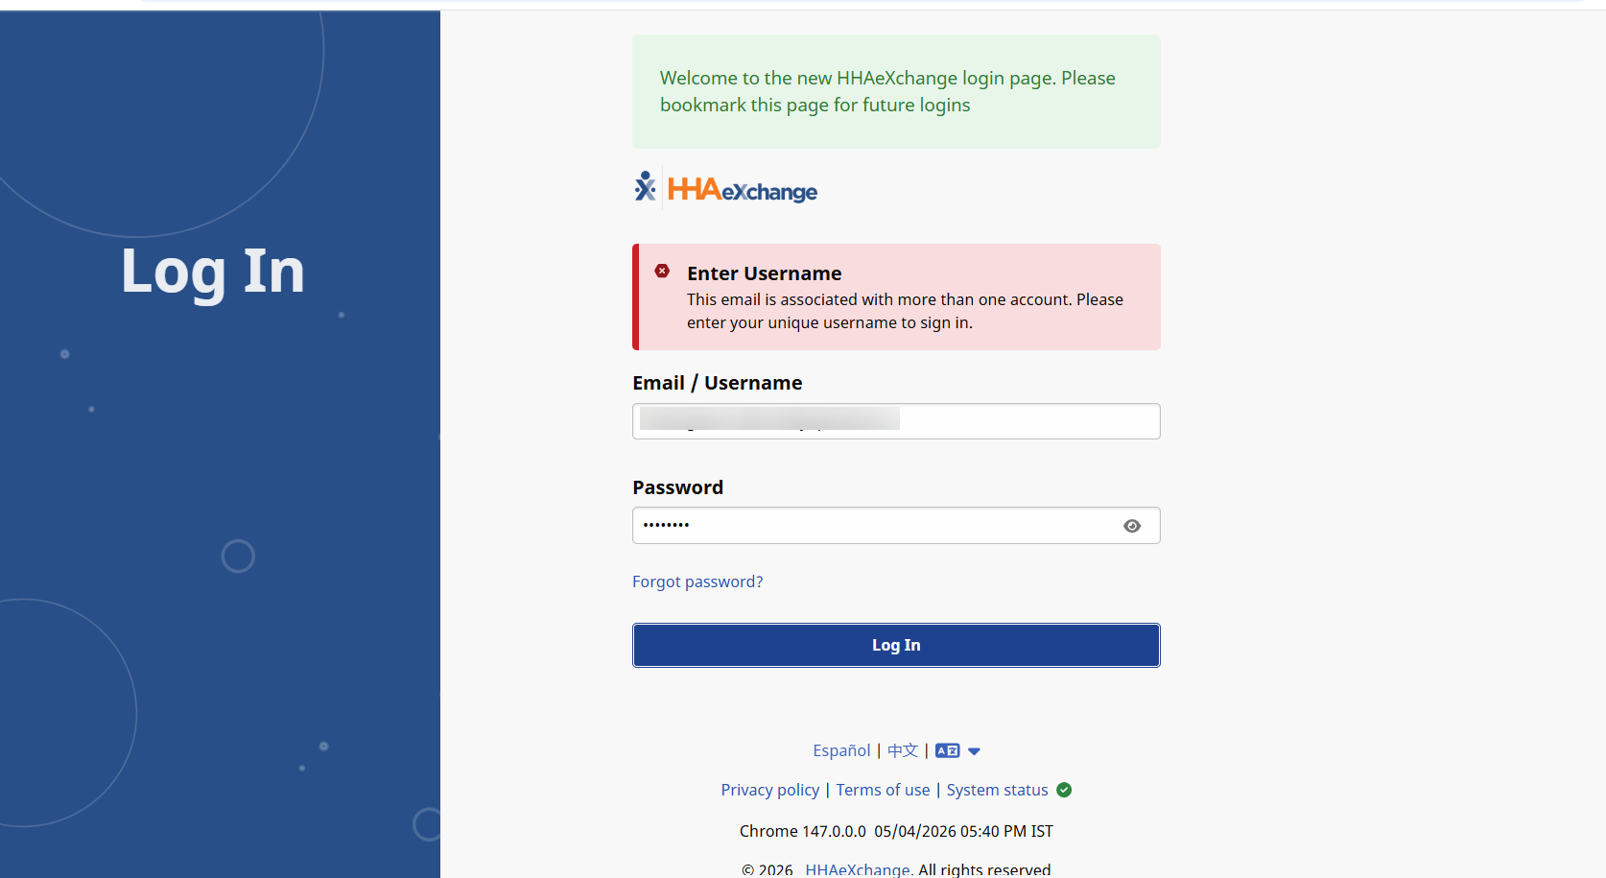Open the System status link
Image resolution: width=1606 pixels, height=878 pixels.
pos(997,790)
